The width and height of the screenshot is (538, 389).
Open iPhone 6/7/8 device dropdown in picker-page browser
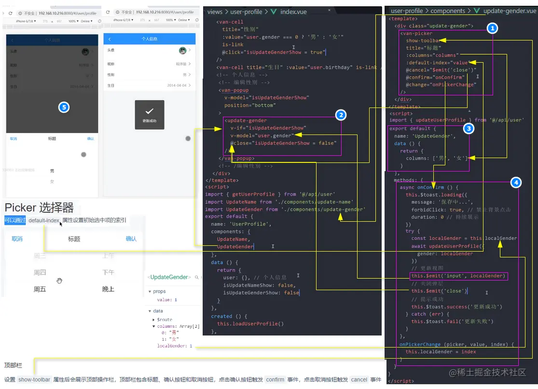click(26, 21)
